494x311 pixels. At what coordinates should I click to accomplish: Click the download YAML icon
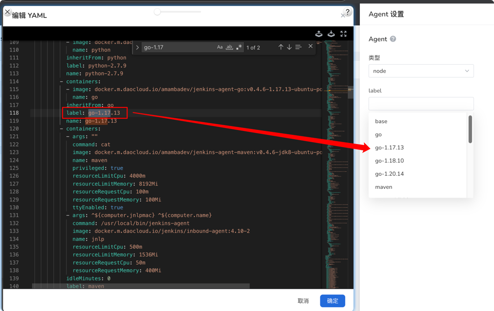click(x=331, y=34)
